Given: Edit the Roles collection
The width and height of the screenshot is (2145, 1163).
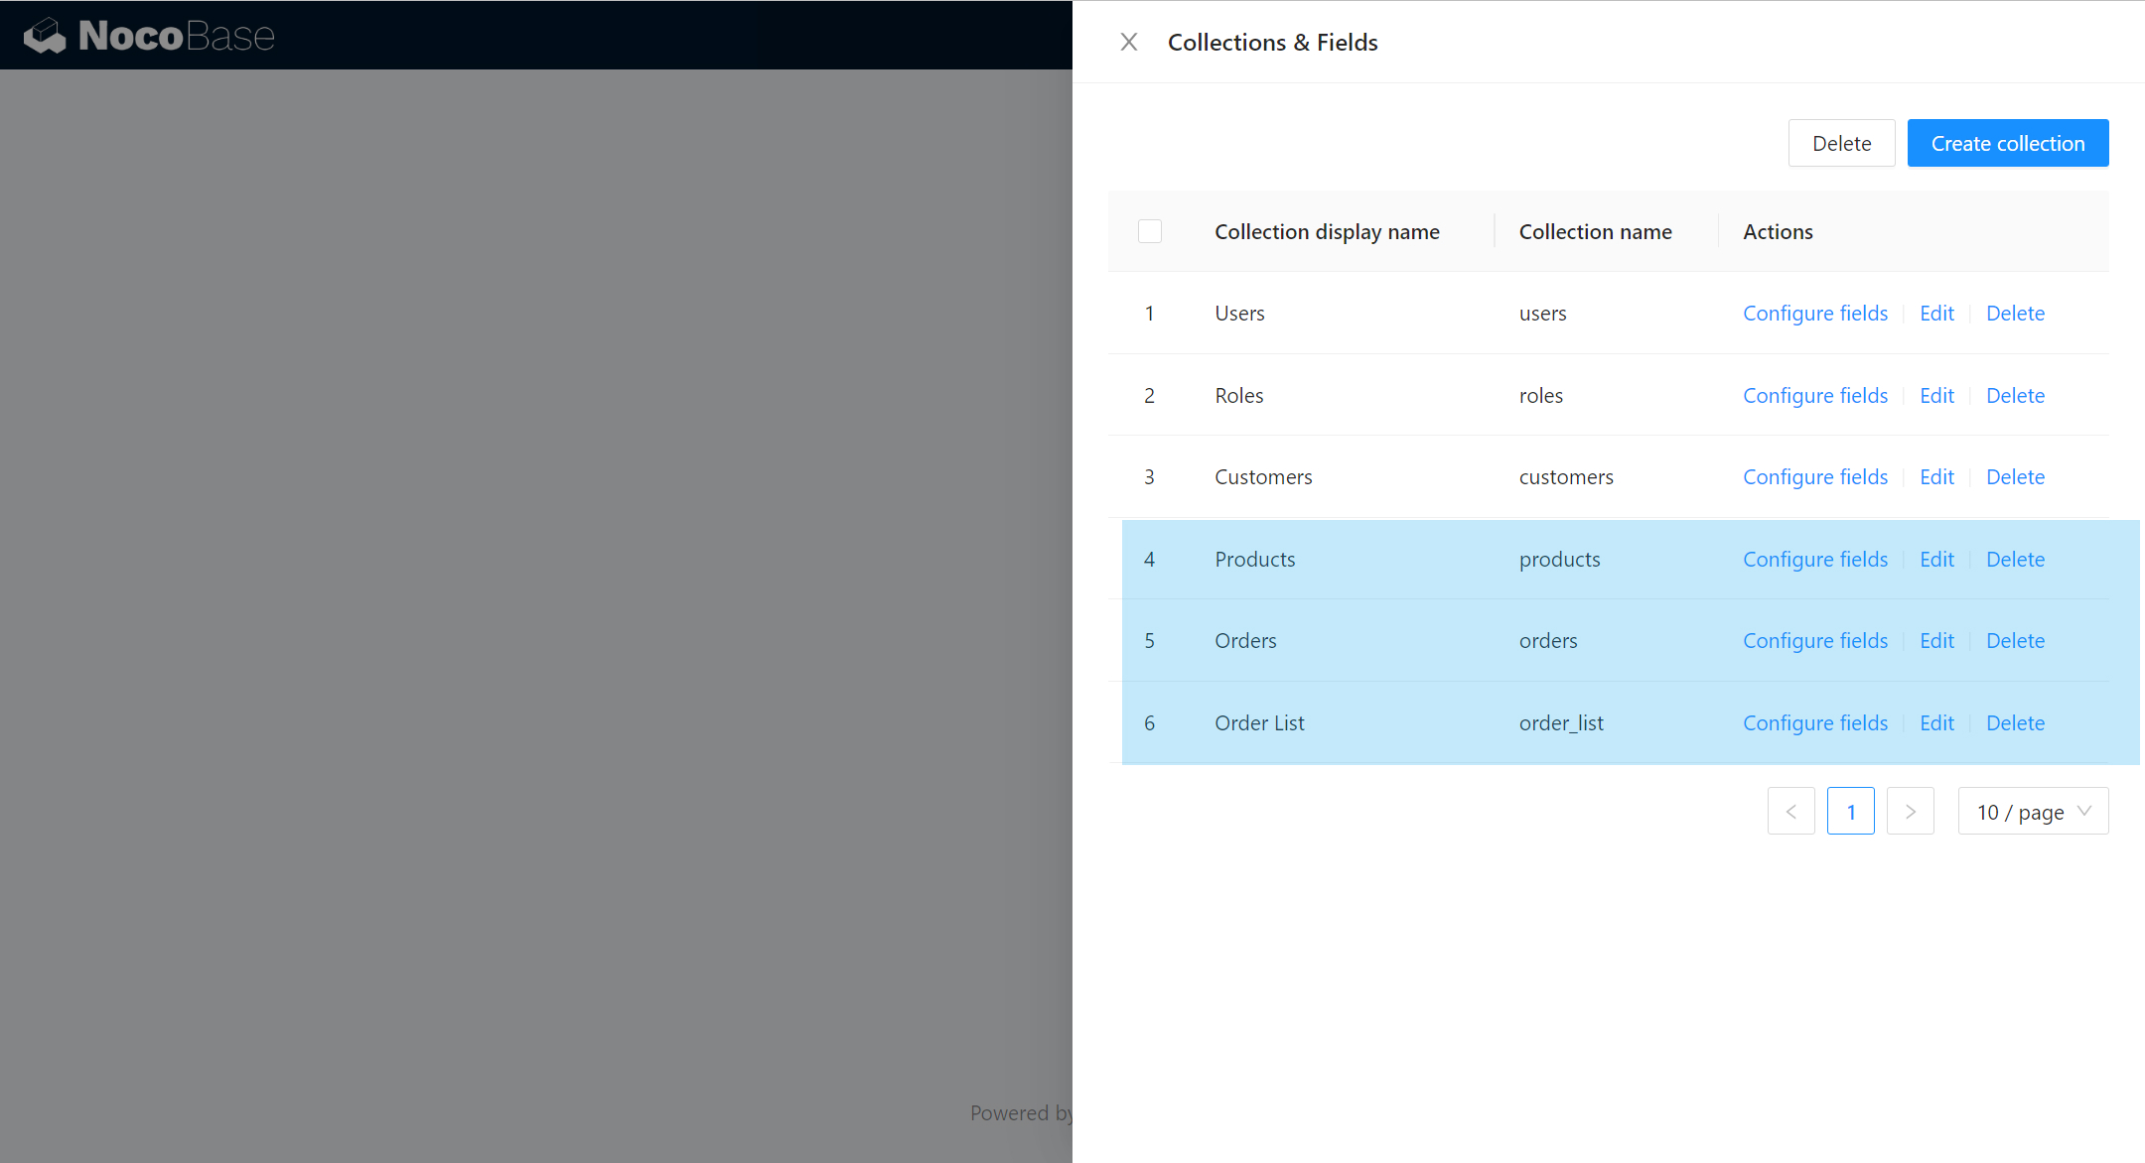Looking at the screenshot, I should click(1936, 396).
